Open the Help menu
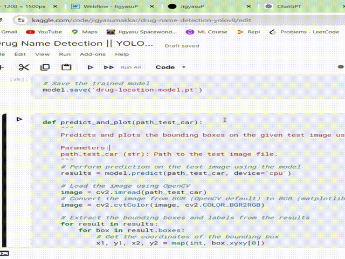 122,54
